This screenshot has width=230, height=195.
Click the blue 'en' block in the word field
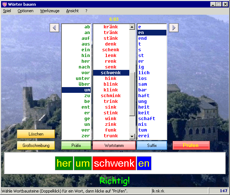coord(144,163)
